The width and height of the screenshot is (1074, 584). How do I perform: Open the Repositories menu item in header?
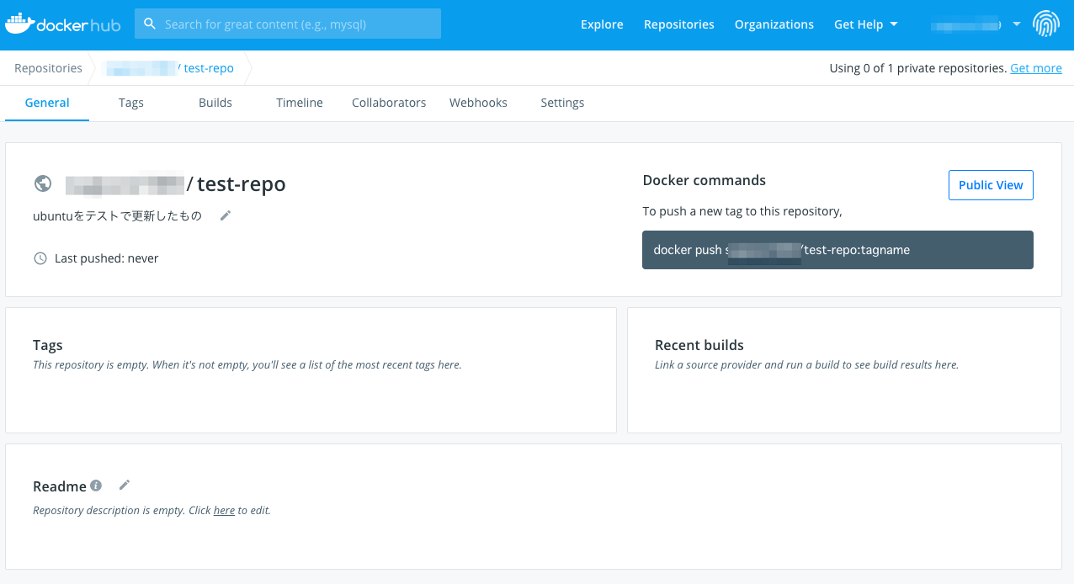(679, 24)
